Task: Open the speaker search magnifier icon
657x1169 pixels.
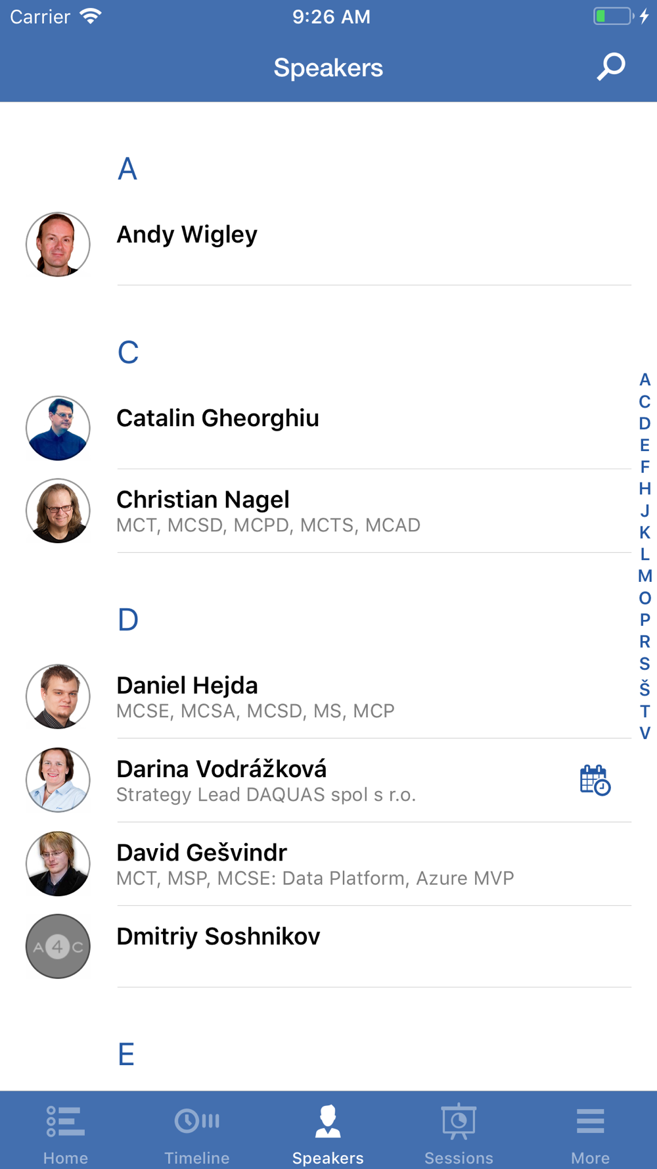Action: tap(611, 67)
